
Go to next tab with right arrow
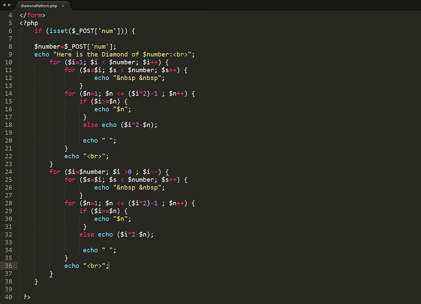point(10,5)
